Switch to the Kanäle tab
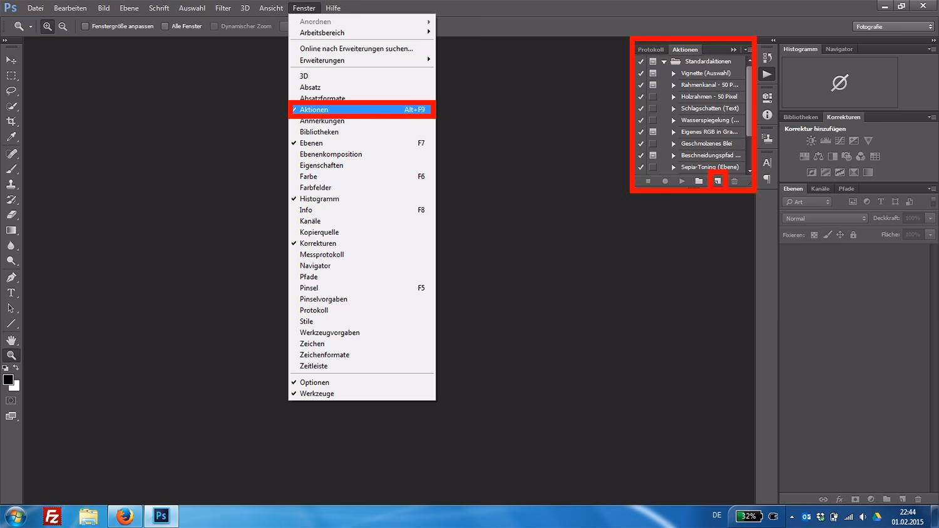 click(820, 188)
